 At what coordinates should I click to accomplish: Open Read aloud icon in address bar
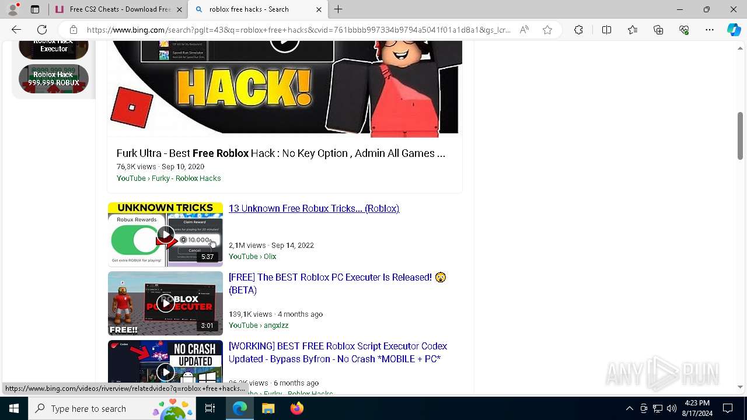point(524,30)
